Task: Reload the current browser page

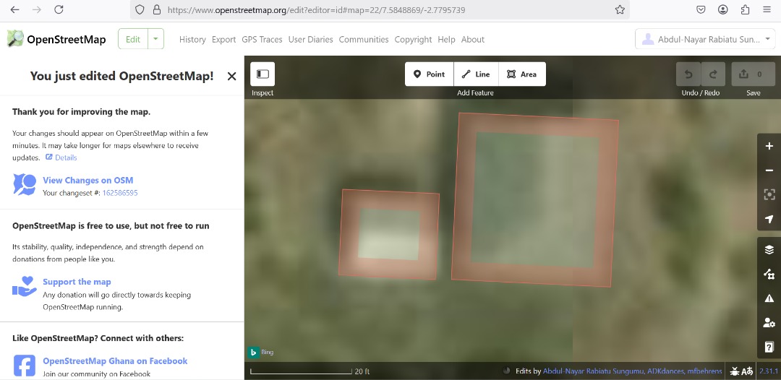Action: [x=59, y=9]
